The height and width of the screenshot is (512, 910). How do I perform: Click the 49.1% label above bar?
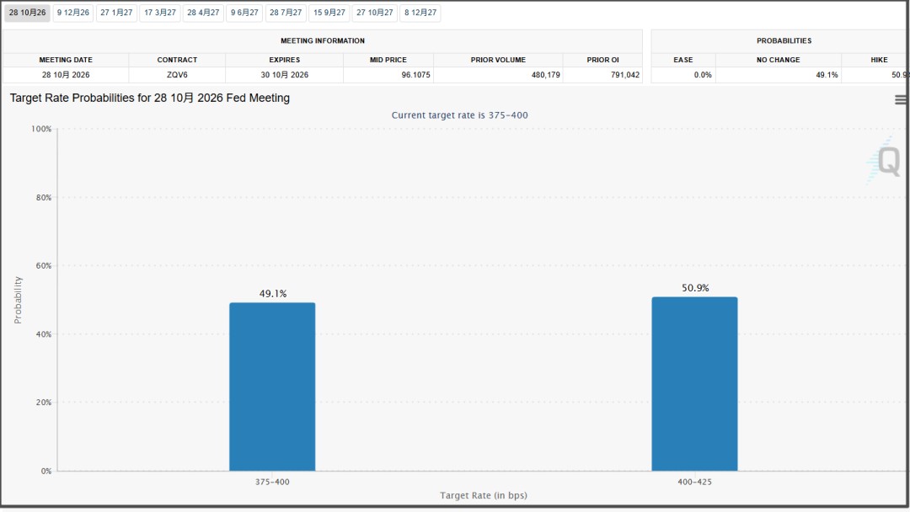point(273,293)
